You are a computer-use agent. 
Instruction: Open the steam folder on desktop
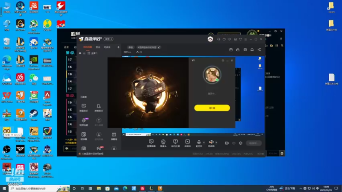tap(331, 7)
